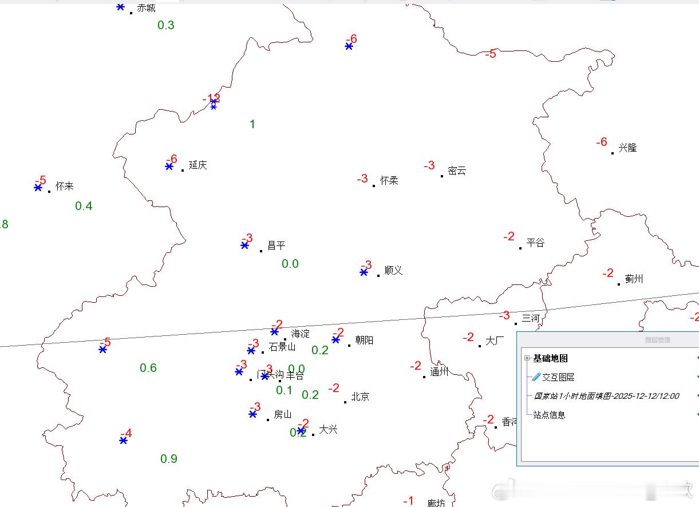This screenshot has width=699, height=507.
Task: Click the 房山 station label
Action: click(x=283, y=414)
